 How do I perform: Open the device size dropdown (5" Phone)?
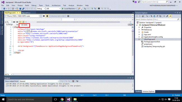22,16
